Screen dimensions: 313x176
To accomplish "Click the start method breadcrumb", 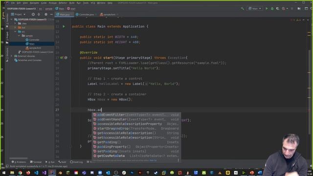I will point(71,9).
